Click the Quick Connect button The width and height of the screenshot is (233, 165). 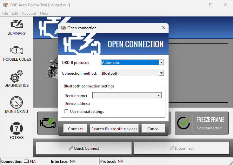click(84, 148)
